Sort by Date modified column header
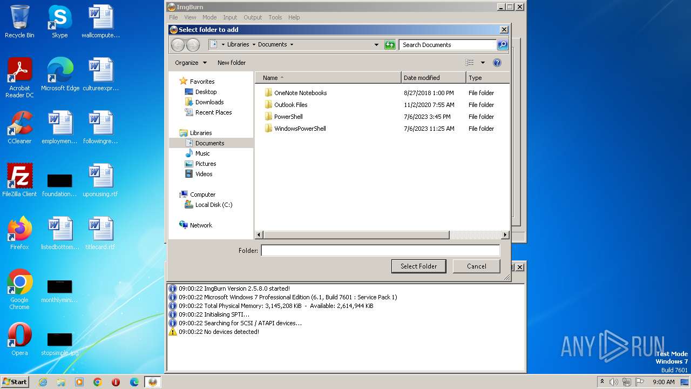Screen dimensions: 691x389 433,78
